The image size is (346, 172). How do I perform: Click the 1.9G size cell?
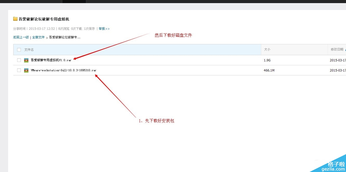click(267, 60)
